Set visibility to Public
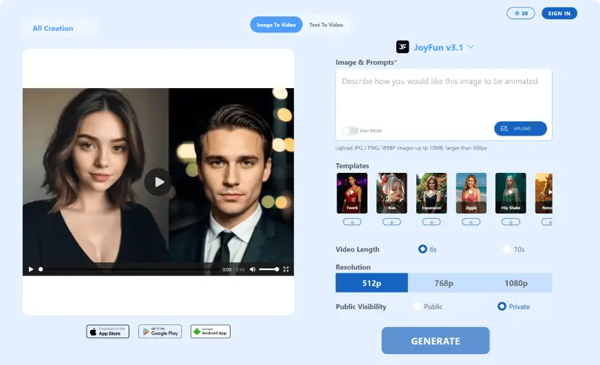Viewport: 600px width, 365px height. click(417, 306)
